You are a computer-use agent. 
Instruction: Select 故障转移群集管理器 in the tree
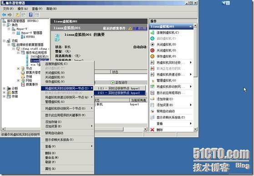(30, 44)
